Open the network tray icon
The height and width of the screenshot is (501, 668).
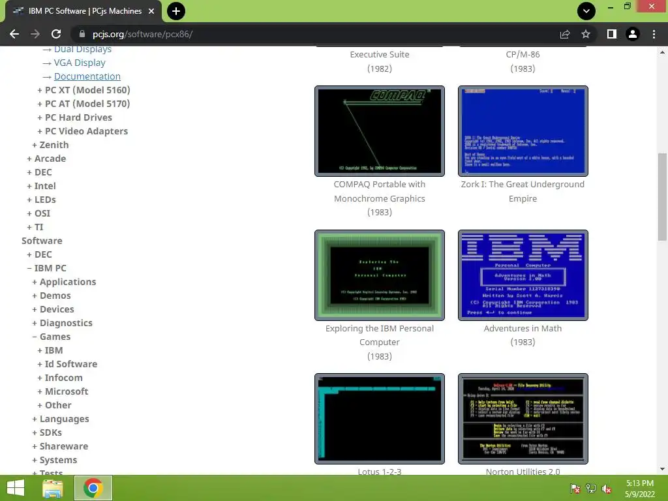[591, 489]
